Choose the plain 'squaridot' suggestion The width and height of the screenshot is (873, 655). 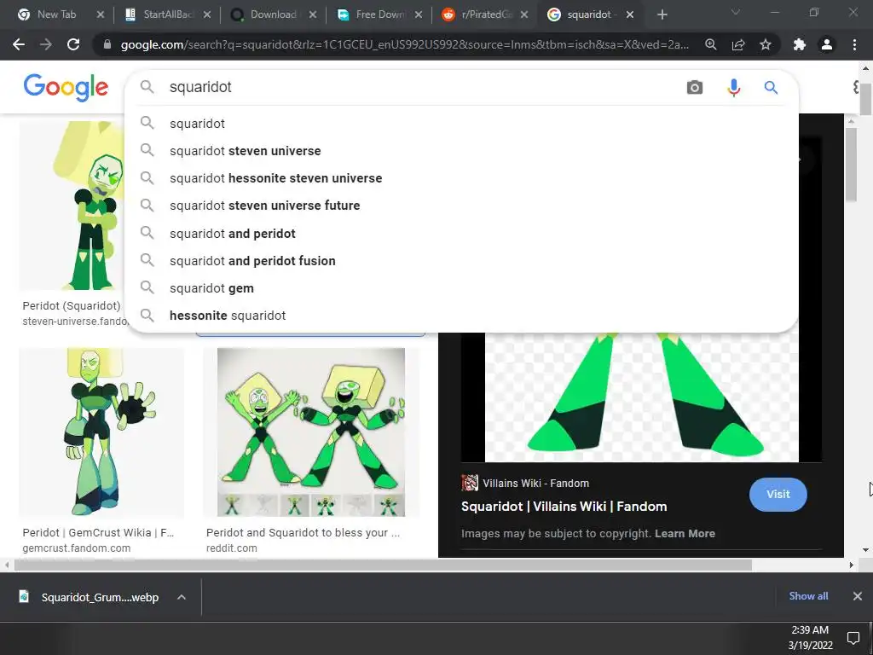pos(463,123)
